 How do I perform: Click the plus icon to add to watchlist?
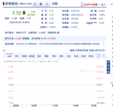coord(99,5)
